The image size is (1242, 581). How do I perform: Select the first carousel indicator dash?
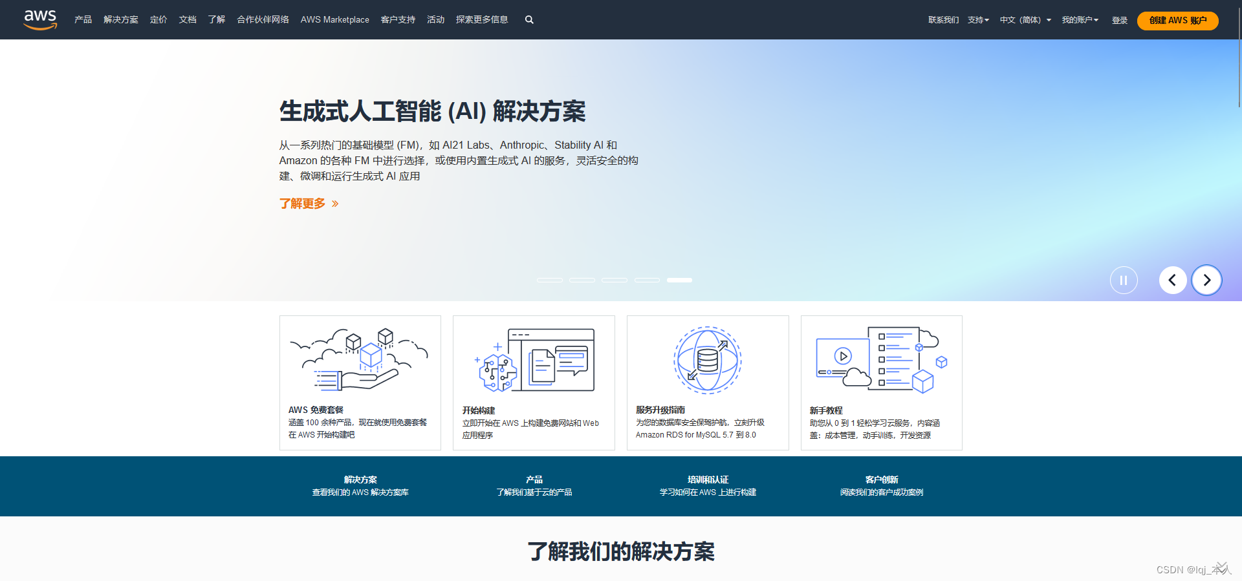[550, 280]
